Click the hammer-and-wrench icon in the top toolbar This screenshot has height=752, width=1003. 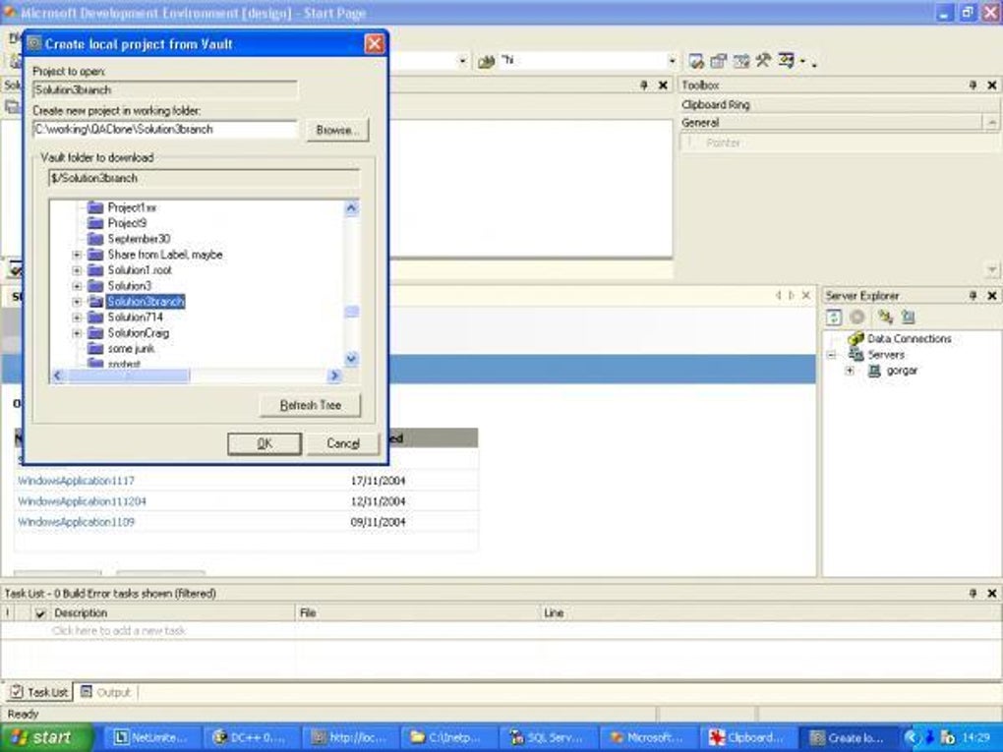coord(761,61)
